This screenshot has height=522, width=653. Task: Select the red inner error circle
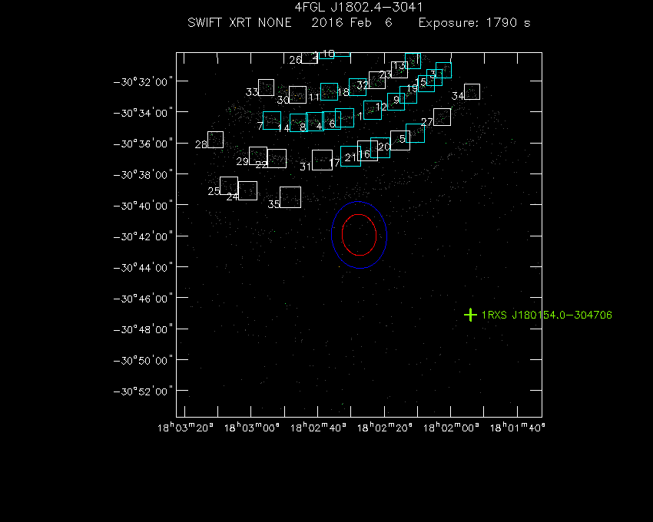[359, 235]
